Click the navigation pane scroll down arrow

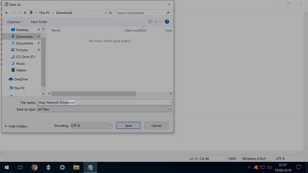43,94
